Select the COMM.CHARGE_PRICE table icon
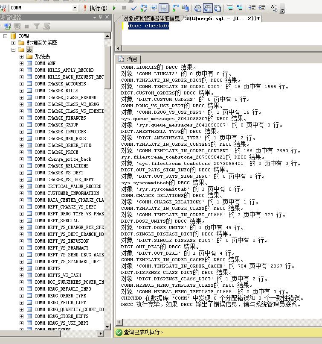Image resolution: width=322 pixels, height=344 pixels. click(x=29, y=152)
